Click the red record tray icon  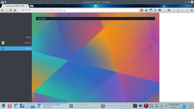tap(146, 106)
